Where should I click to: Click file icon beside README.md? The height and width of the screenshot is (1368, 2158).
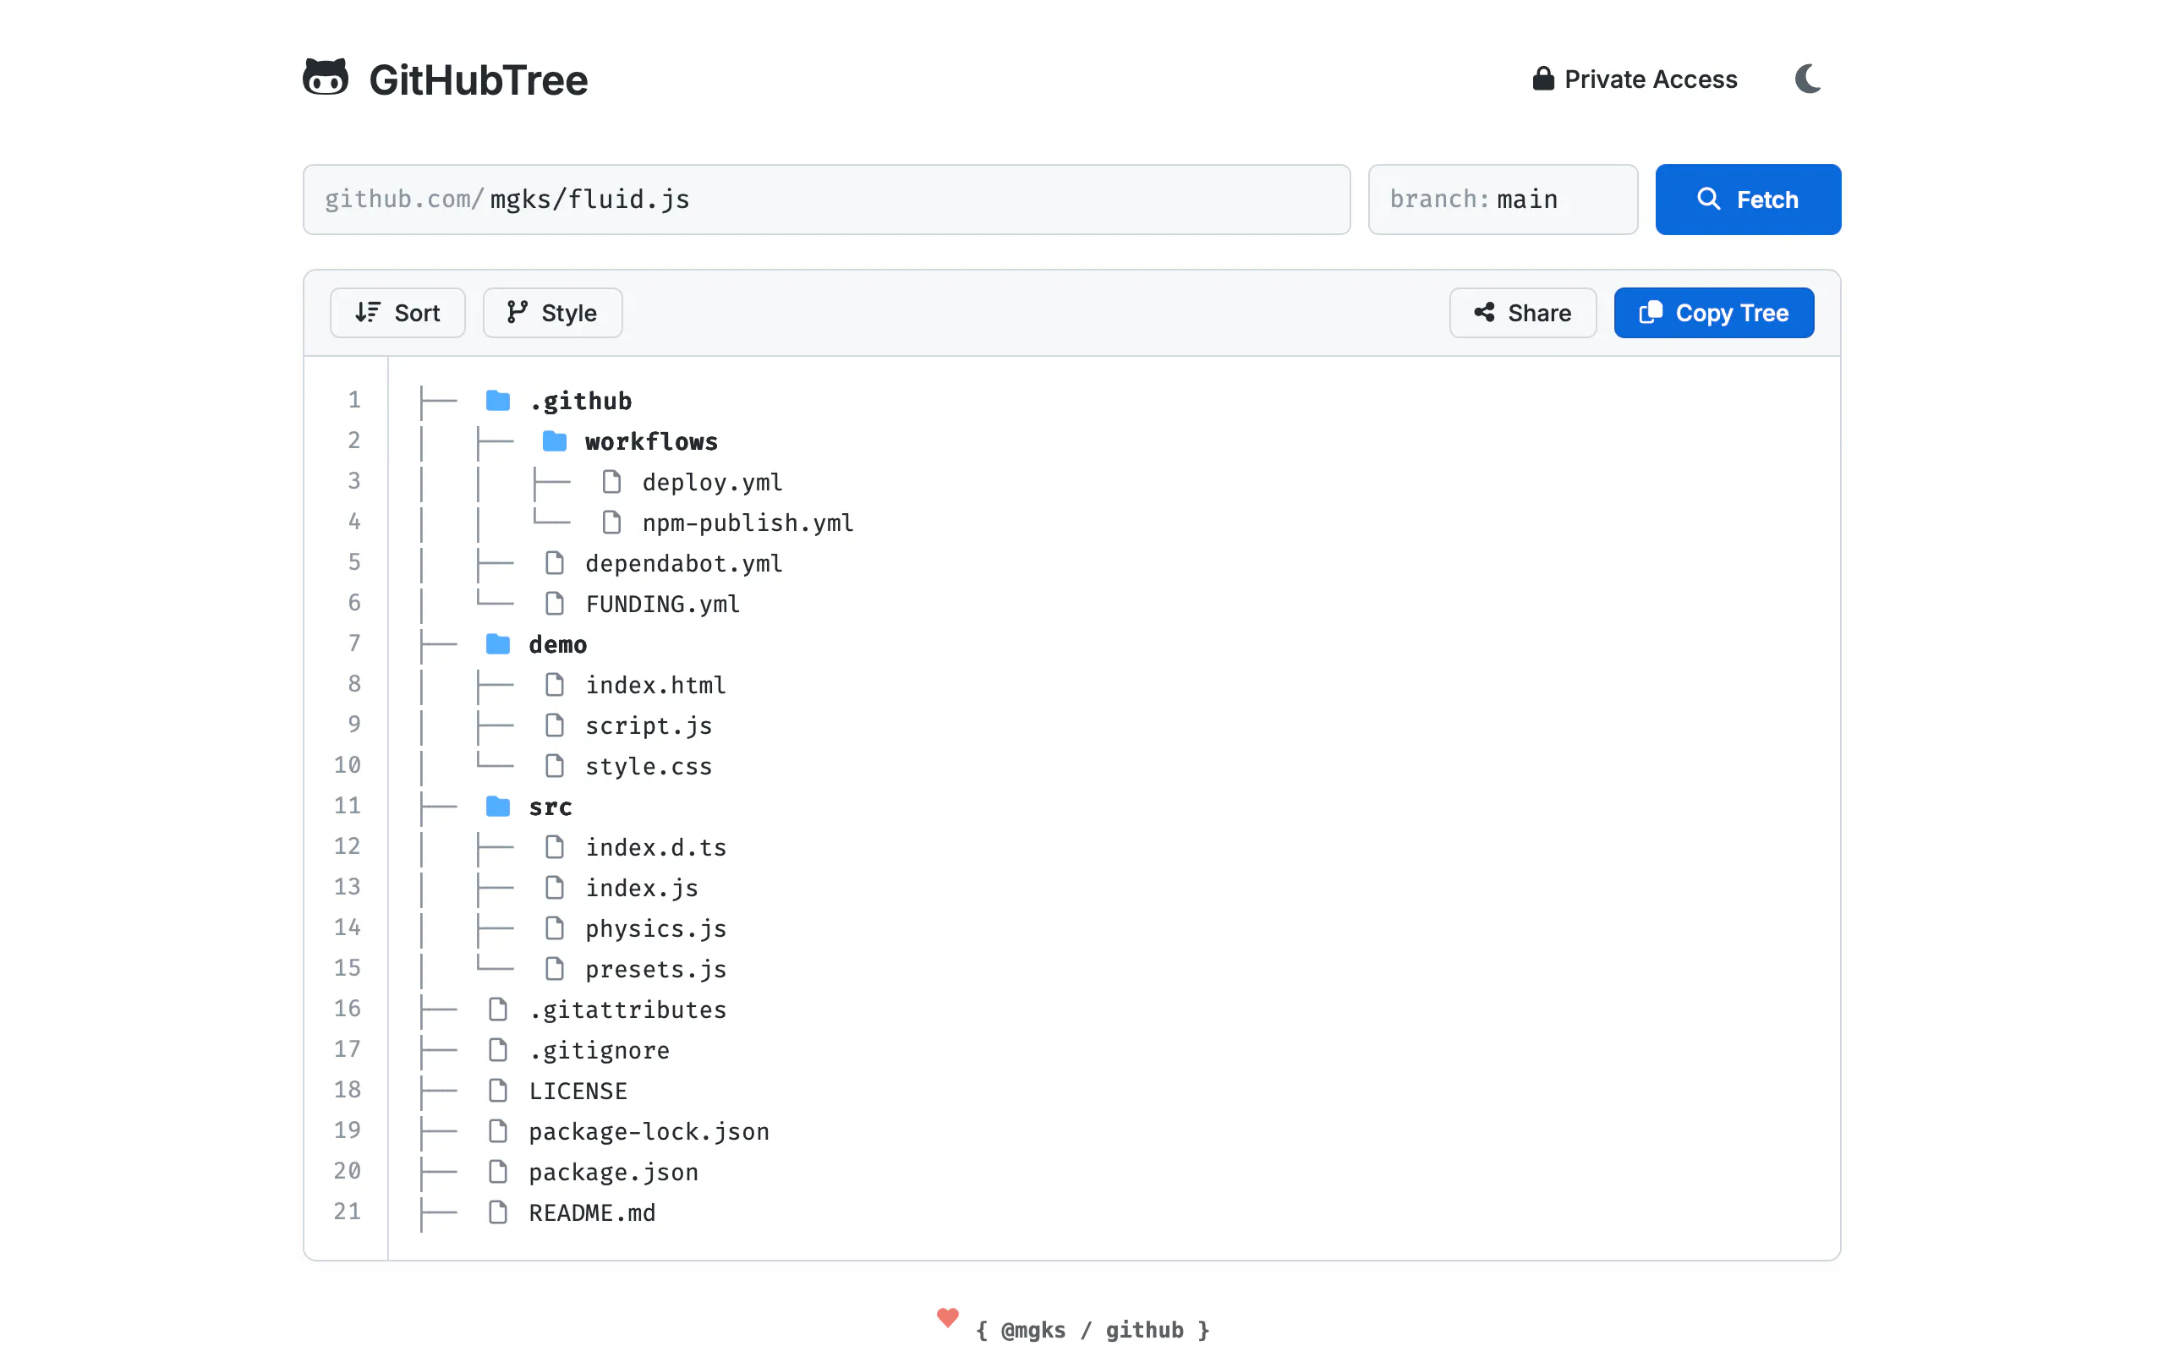point(497,1212)
